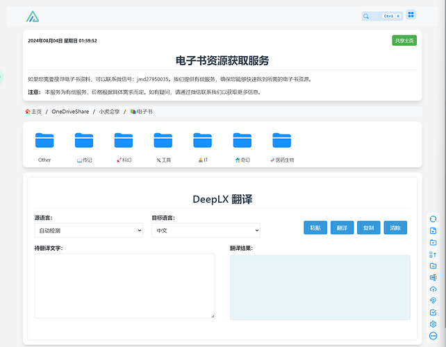The image size is (446, 347).
Task: Click the magnet offline download icon
Action: [x=433, y=301]
